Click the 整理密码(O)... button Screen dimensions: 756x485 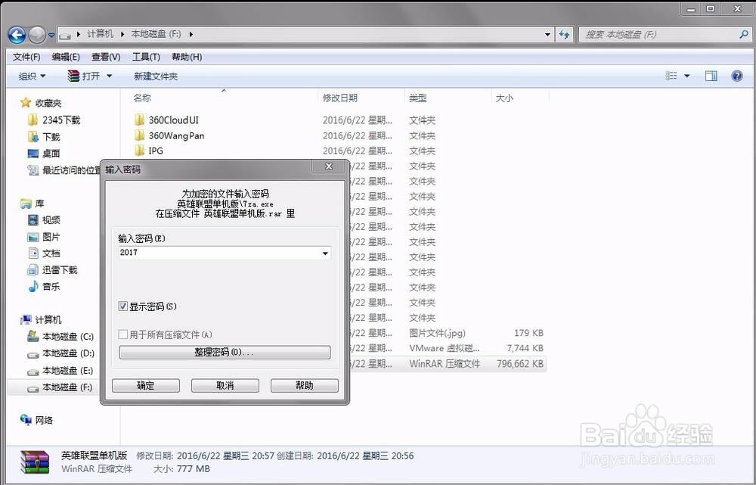[x=225, y=353]
